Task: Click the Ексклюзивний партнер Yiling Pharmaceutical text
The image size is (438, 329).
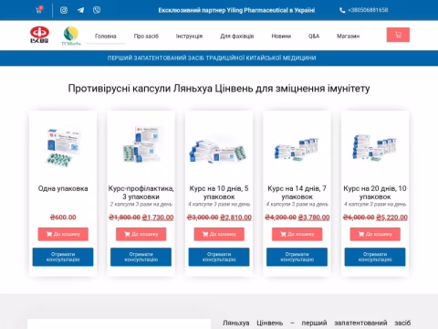Action: (236, 10)
